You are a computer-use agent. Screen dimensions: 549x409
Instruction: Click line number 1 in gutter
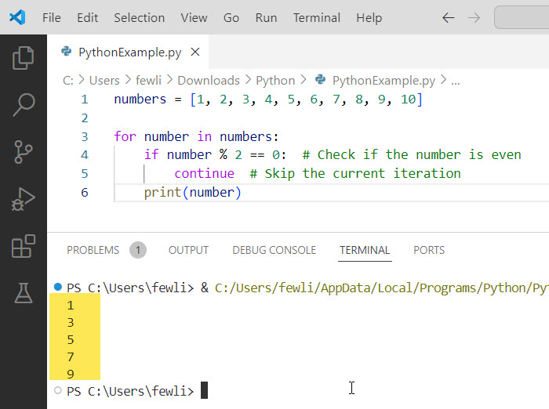pyautogui.click(x=85, y=100)
